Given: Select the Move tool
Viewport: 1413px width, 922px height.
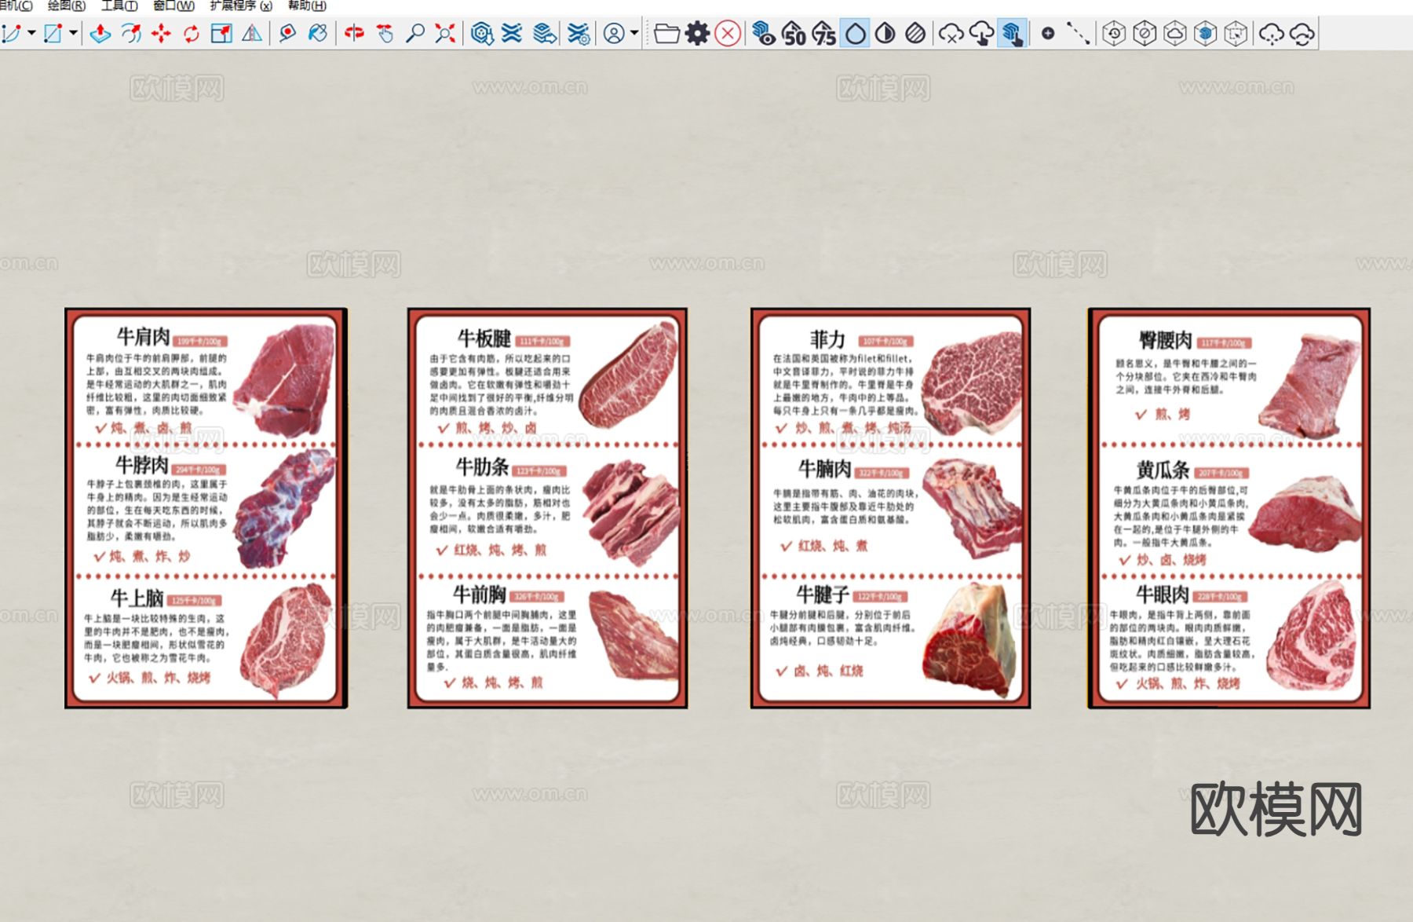Looking at the screenshot, I should tap(162, 34).
